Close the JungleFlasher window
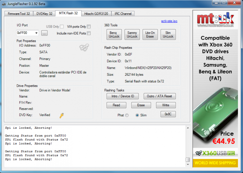Viewport: 243px width, 173px height. click(234, 3)
